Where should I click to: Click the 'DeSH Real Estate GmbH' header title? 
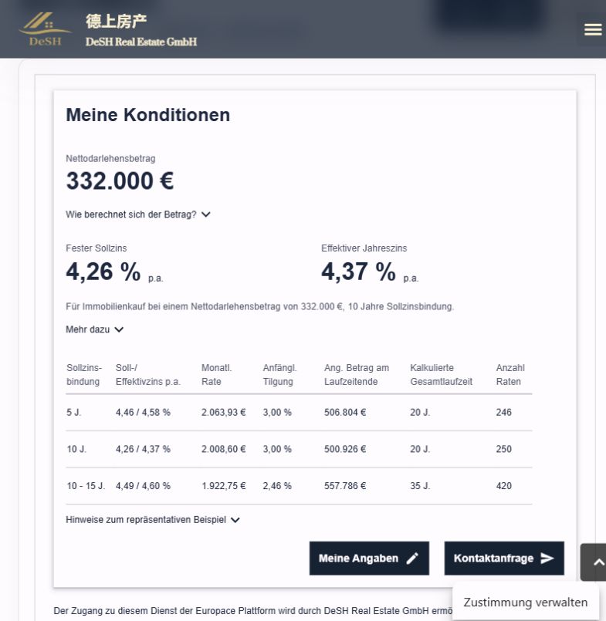[x=141, y=42]
